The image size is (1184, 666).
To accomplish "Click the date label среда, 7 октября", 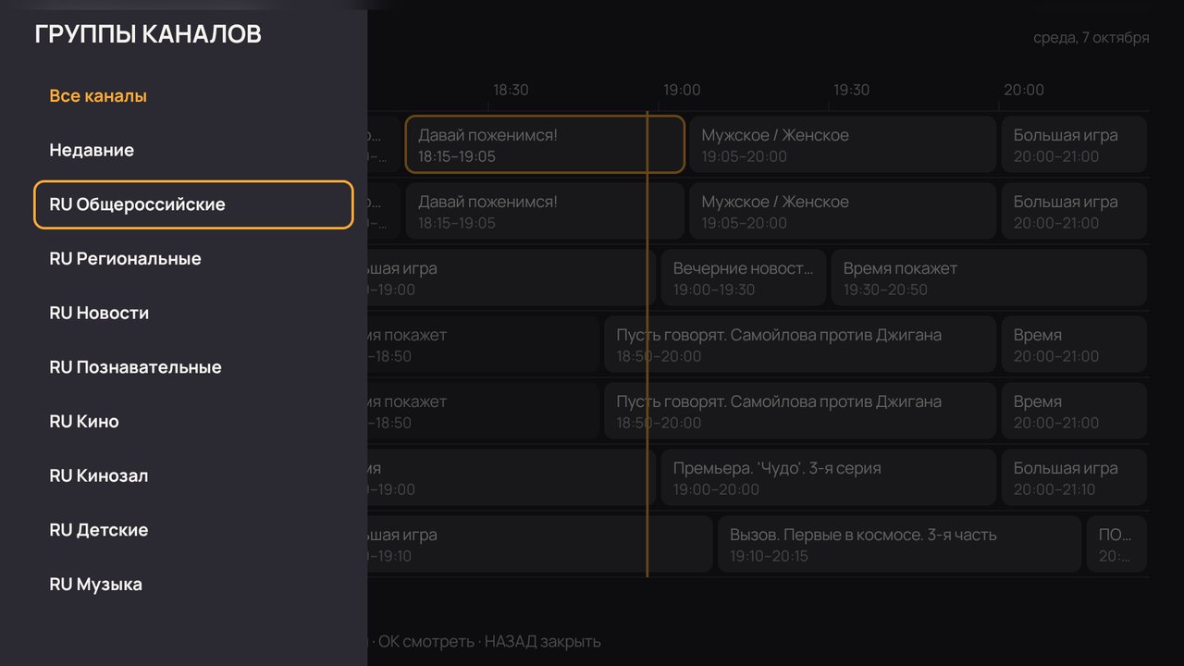I will click(x=1091, y=38).
